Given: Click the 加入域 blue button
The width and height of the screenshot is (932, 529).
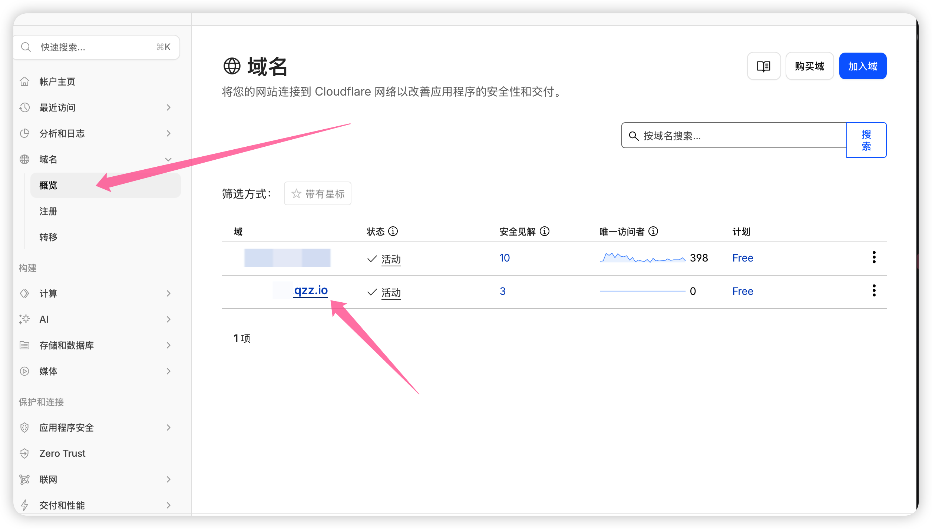Looking at the screenshot, I should pyautogui.click(x=862, y=66).
